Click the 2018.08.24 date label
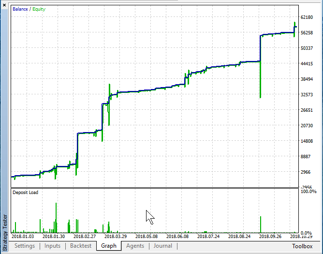Viewport: 323px width, 254px height. coord(239,236)
